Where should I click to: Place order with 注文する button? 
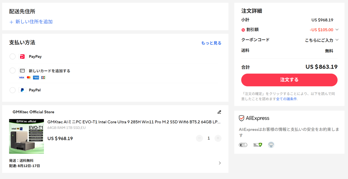289,80
